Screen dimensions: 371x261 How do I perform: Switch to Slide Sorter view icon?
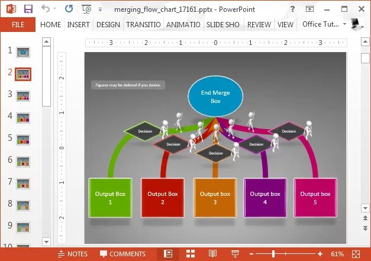tap(191, 254)
